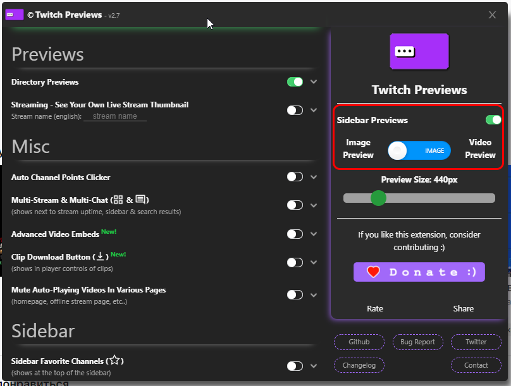
Task: Close the Twitch Previews settings panel
Action: (492, 15)
